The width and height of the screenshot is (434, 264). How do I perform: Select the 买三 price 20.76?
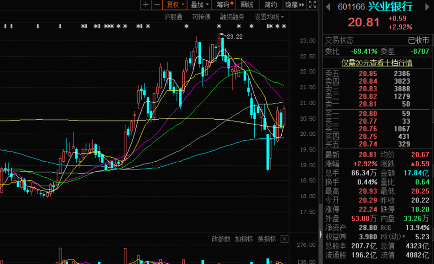(x=368, y=129)
